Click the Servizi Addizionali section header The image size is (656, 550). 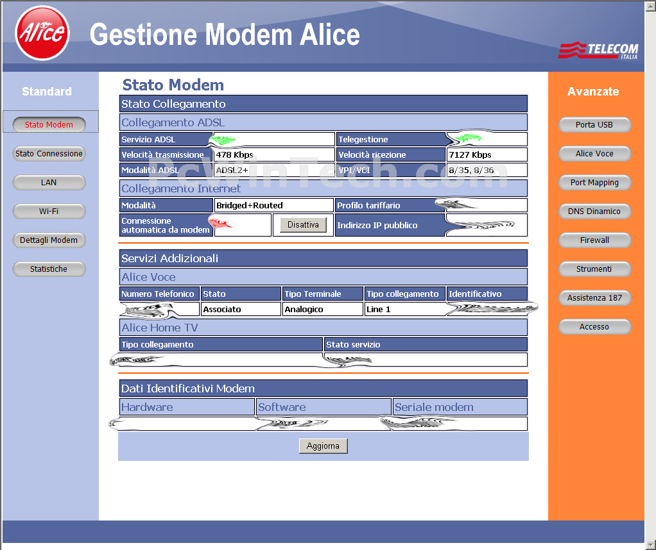(324, 258)
